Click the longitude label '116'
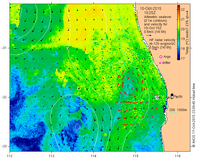This screenshot has width=197, height=159. [x=178, y=156]
